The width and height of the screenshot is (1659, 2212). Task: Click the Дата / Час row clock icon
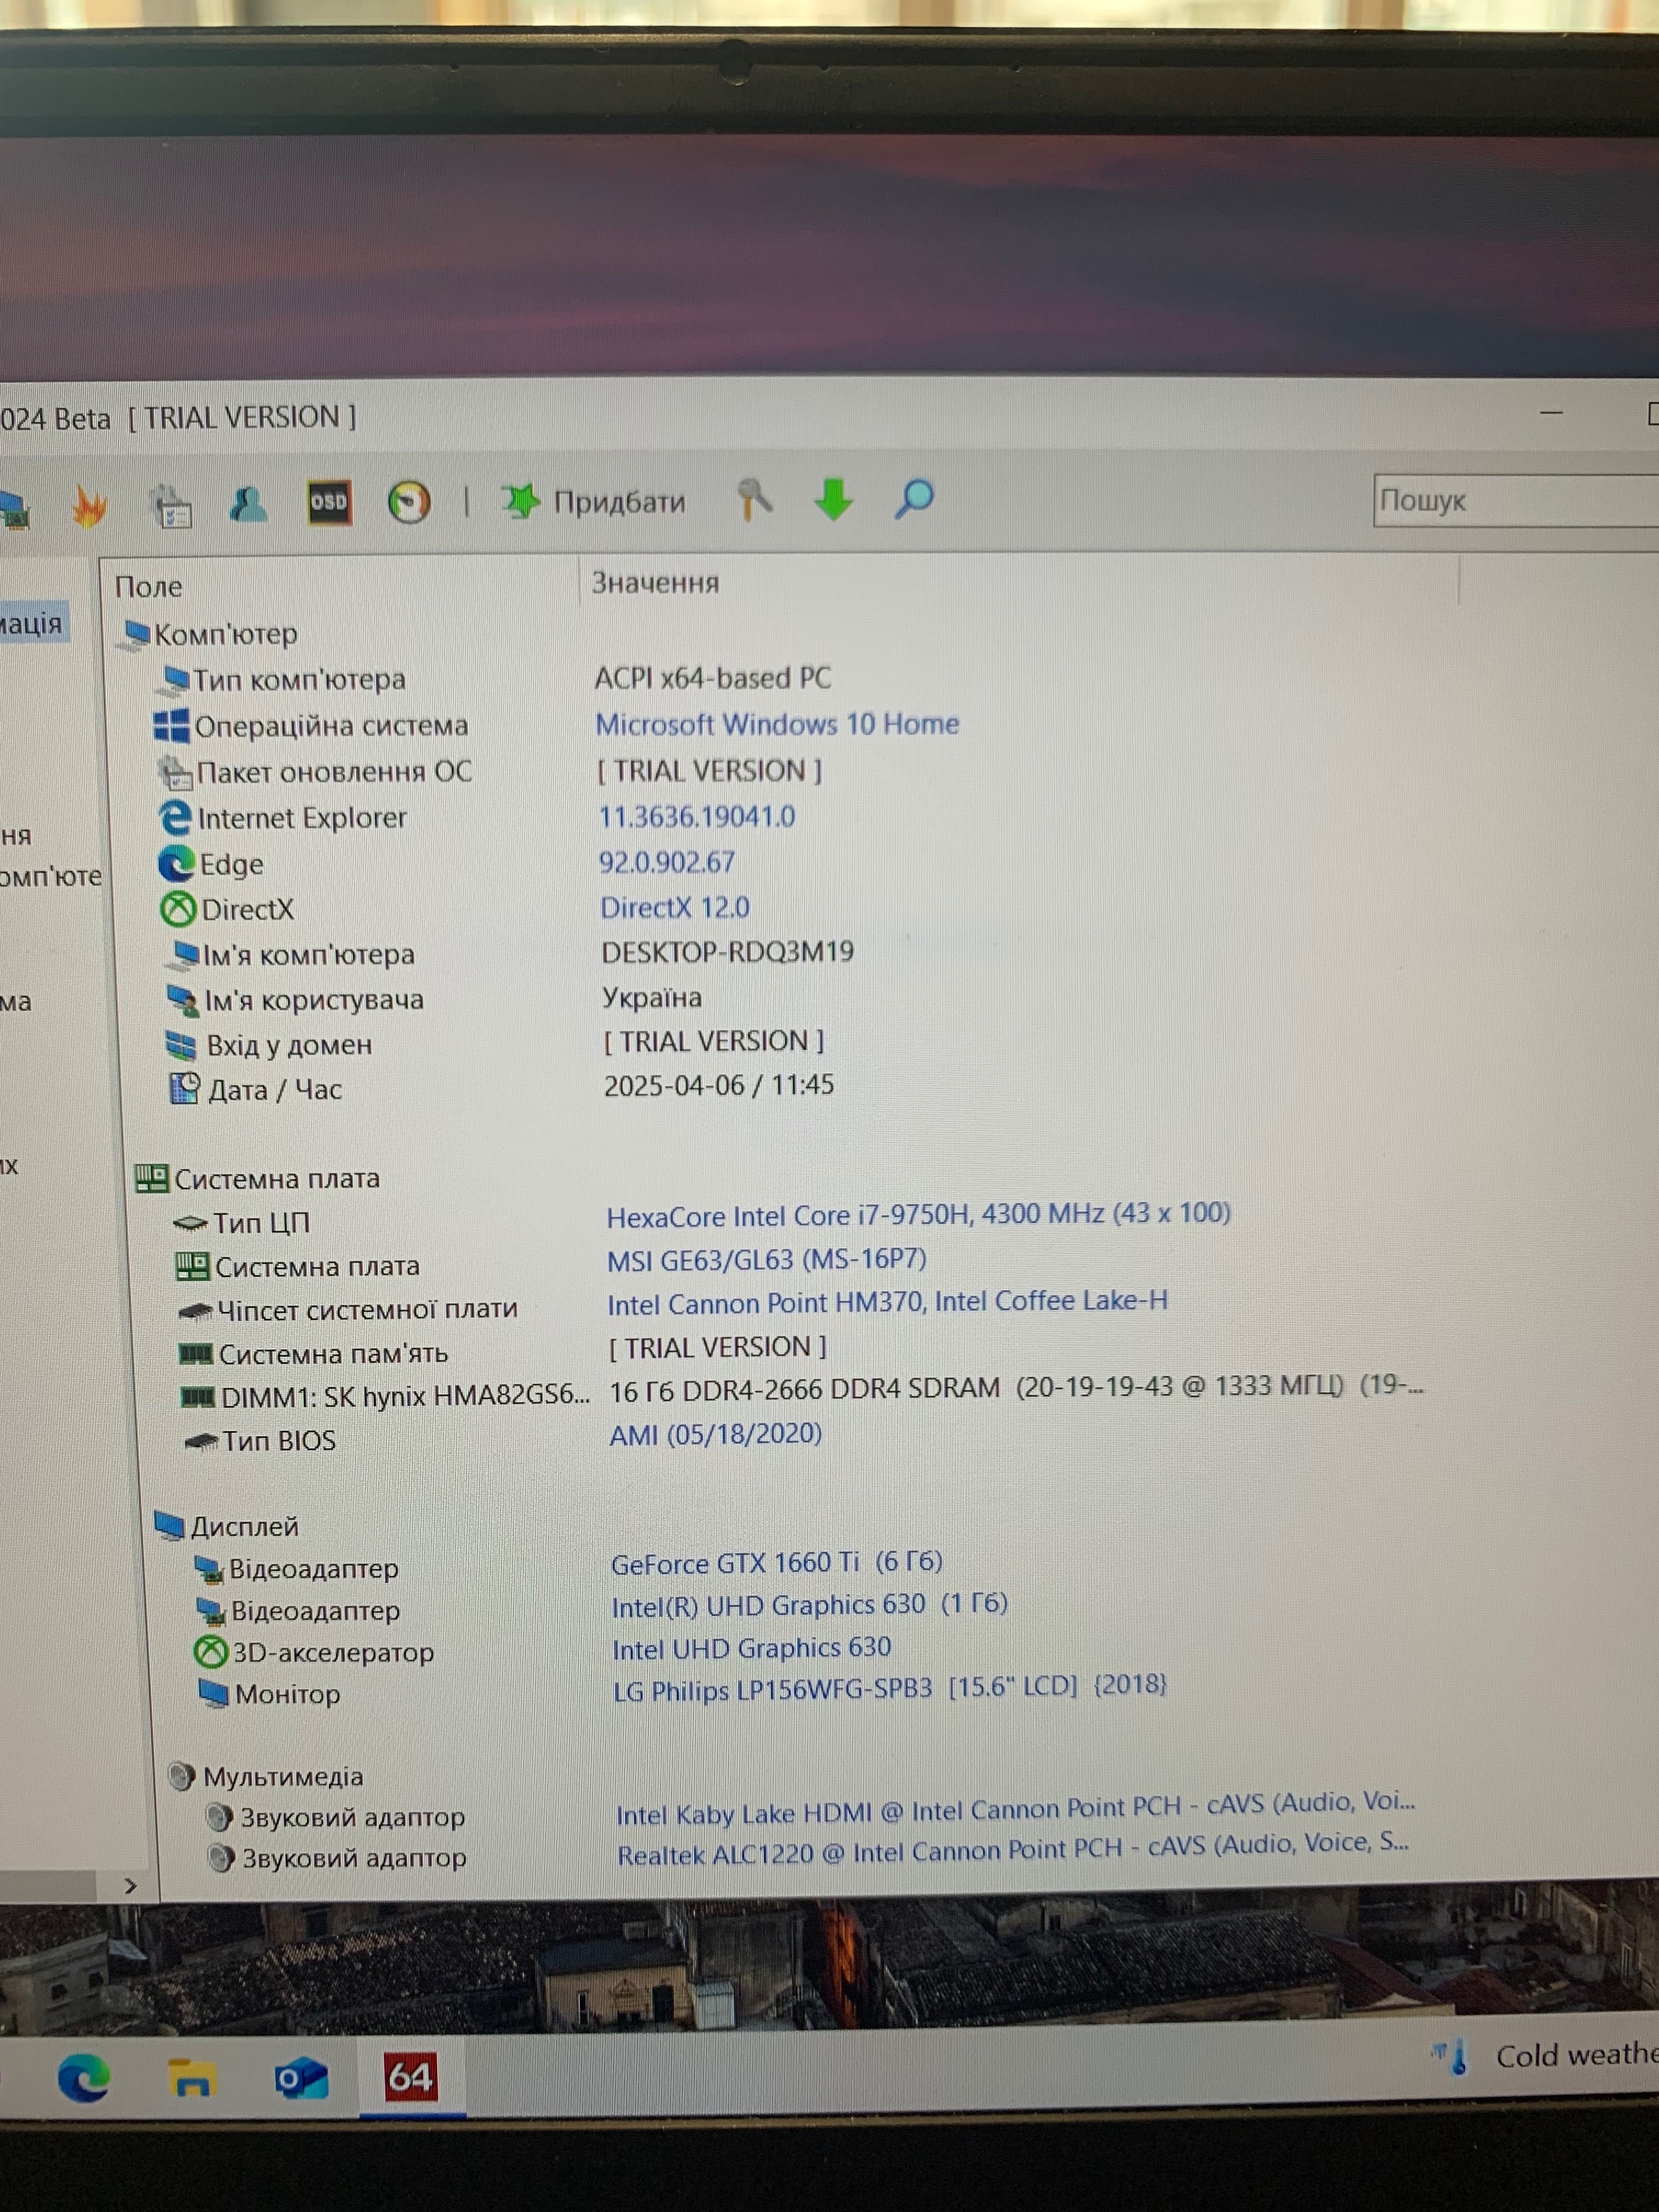point(185,1089)
